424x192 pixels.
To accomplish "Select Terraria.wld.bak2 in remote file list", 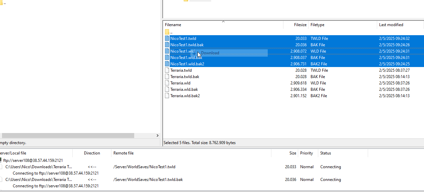I will point(185,96).
